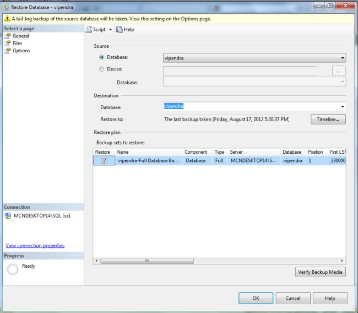Uncheck the Restore checkbox for vipendra backup
Image resolution: width=358 pixels, height=313 pixels.
(x=104, y=161)
